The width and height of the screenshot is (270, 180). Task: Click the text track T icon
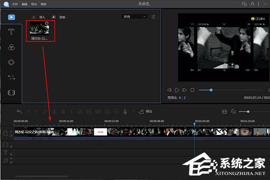[5, 152]
